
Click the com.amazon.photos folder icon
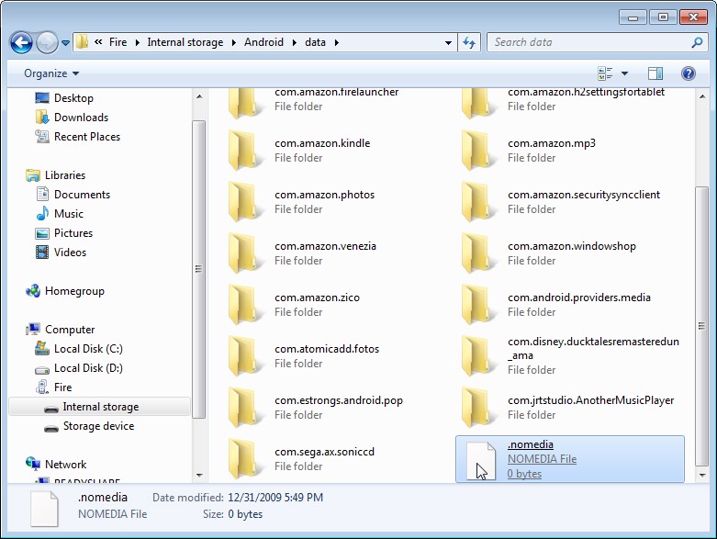coord(244,202)
